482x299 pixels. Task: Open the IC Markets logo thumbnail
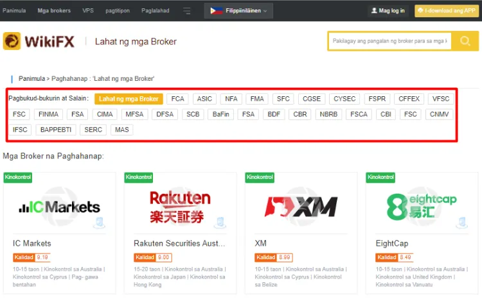point(59,207)
